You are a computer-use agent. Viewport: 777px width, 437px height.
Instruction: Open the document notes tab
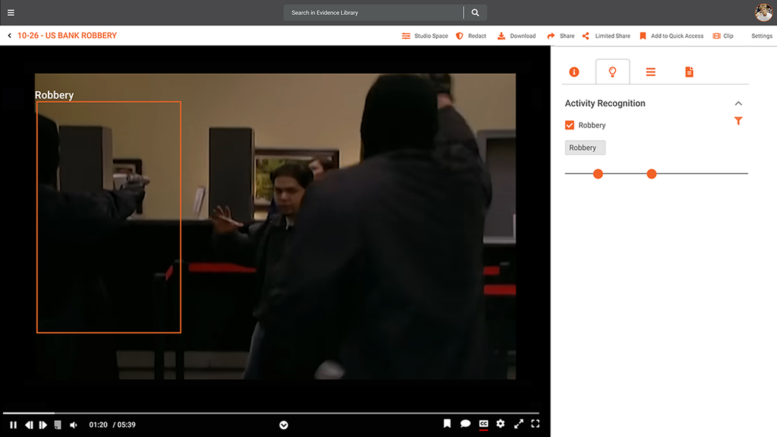coord(690,72)
